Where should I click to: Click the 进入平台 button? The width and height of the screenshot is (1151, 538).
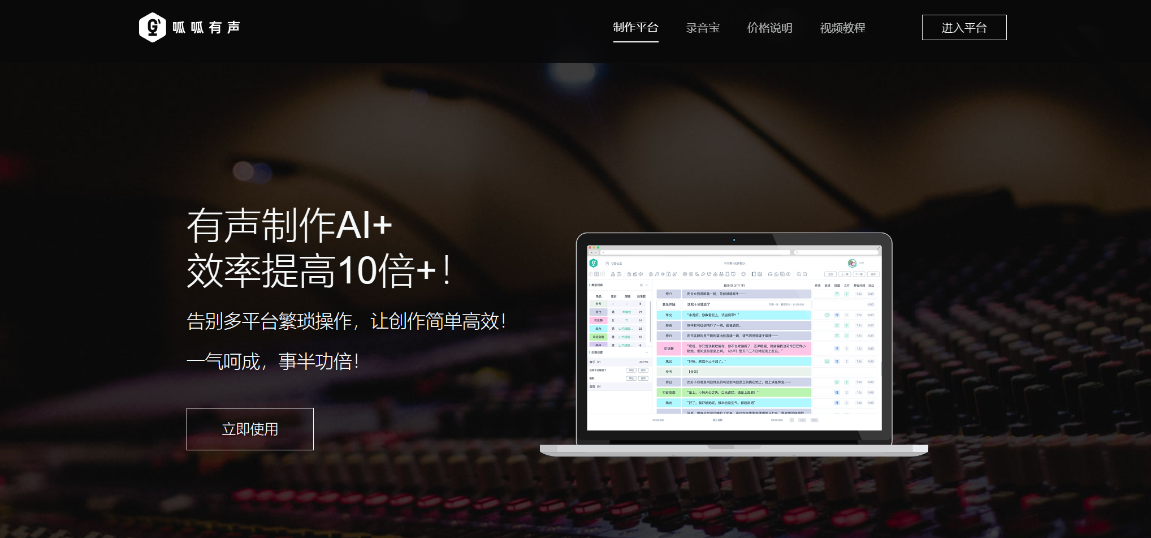964,28
